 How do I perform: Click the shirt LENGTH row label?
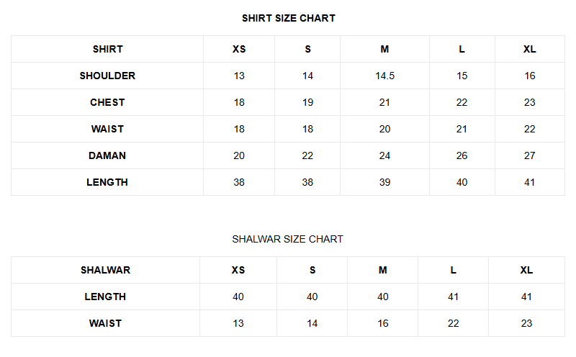coord(107,182)
